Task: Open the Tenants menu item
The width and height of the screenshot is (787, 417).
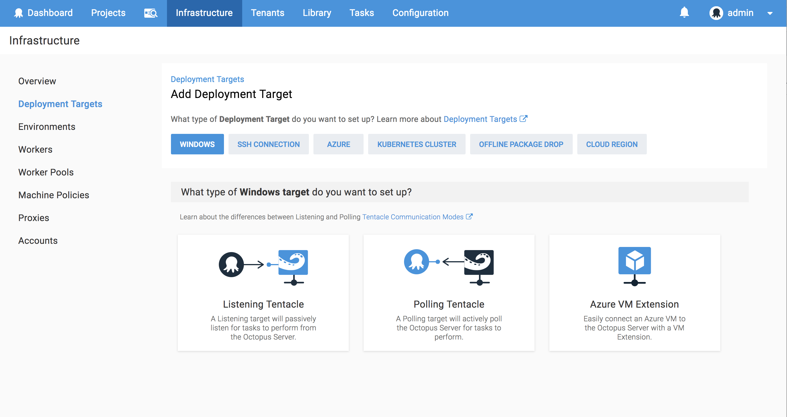Action: pos(267,13)
